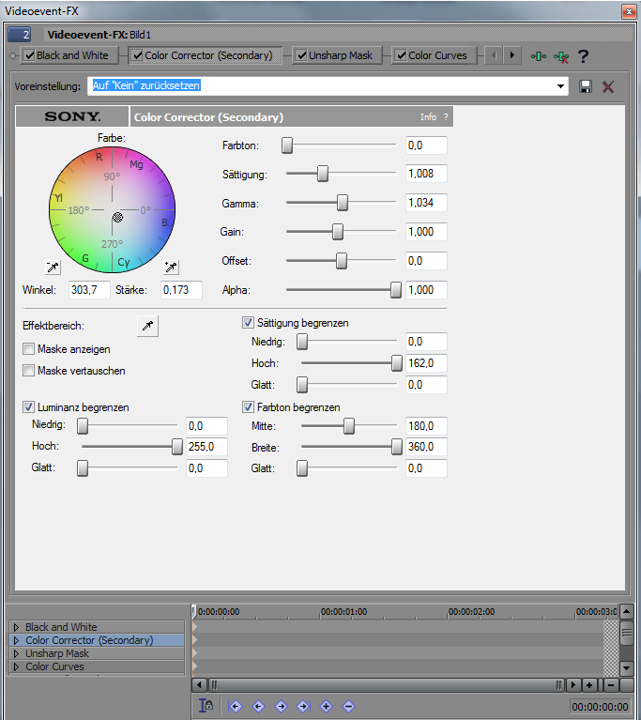This screenshot has width=641, height=720.
Task: Click the plug-in chain button
Action: tap(539, 55)
